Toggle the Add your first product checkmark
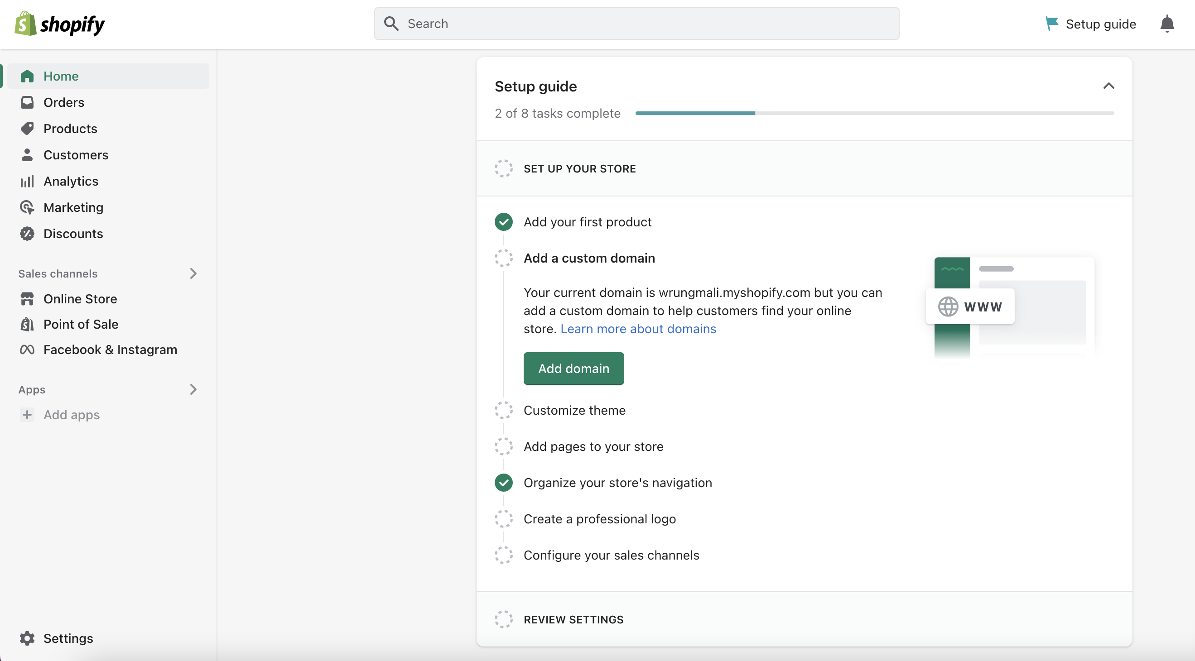This screenshot has height=661, width=1195. [x=503, y=222]
